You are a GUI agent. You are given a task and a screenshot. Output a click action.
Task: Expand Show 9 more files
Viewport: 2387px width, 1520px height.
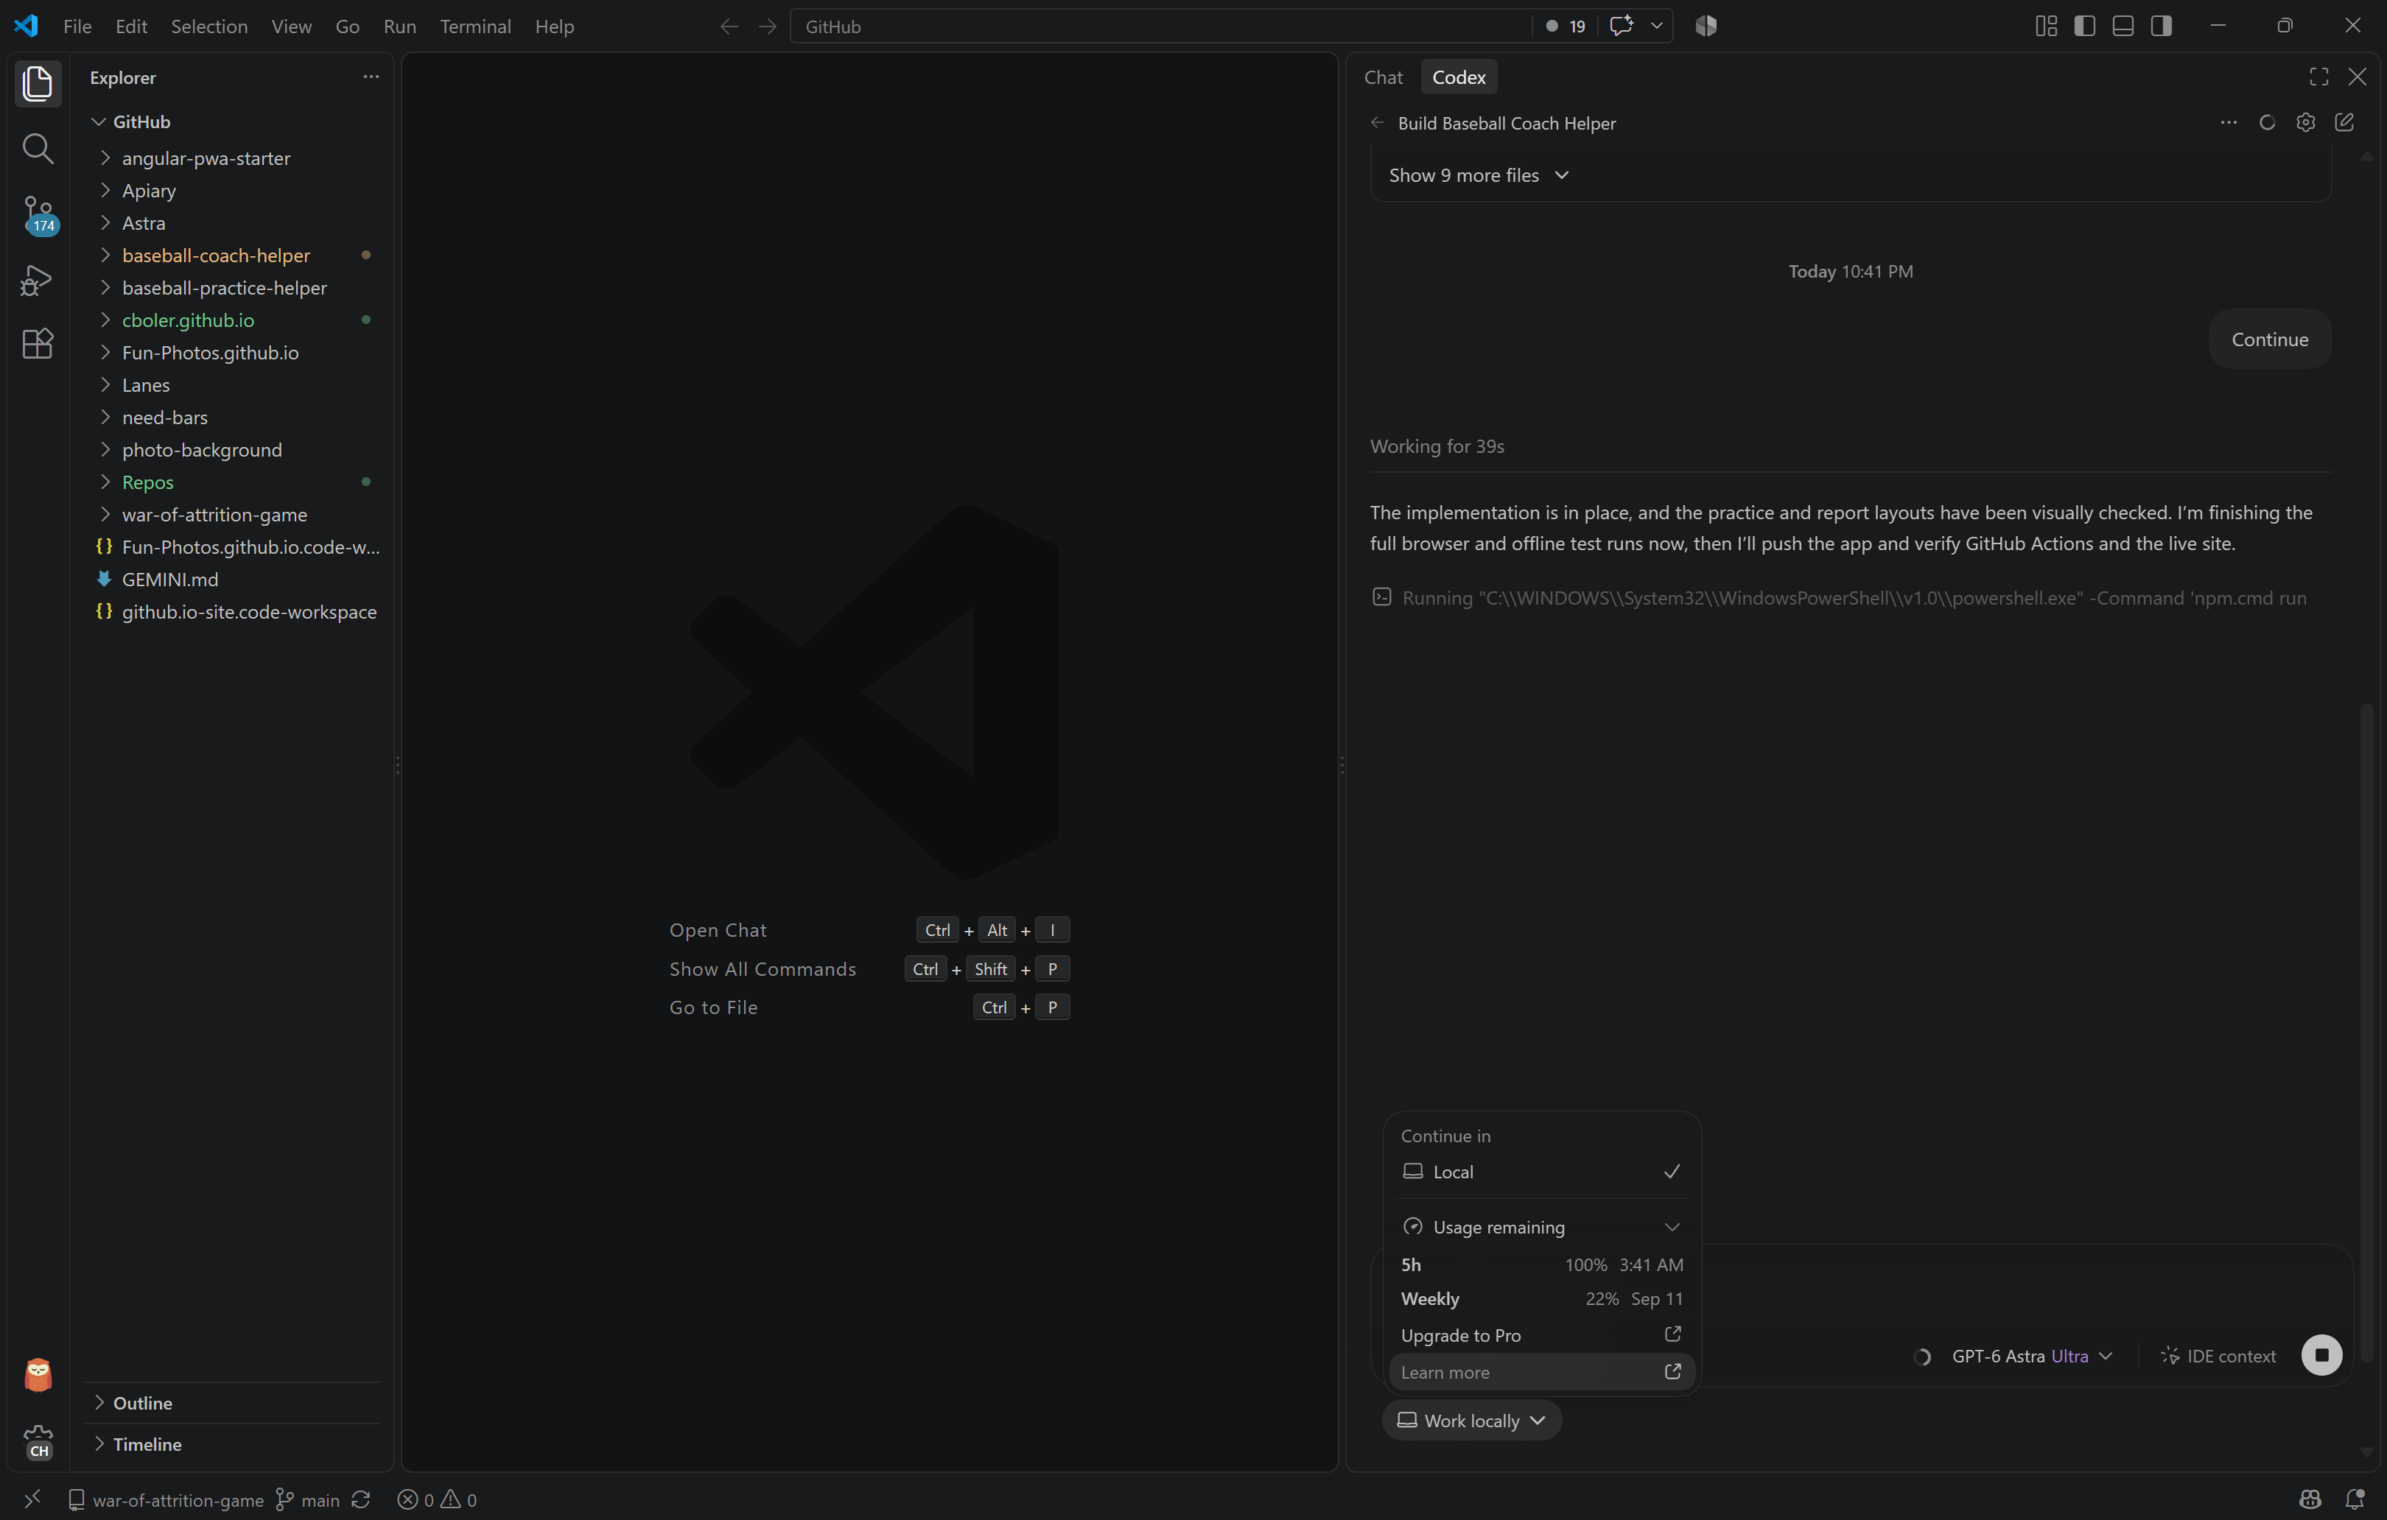1479,175
